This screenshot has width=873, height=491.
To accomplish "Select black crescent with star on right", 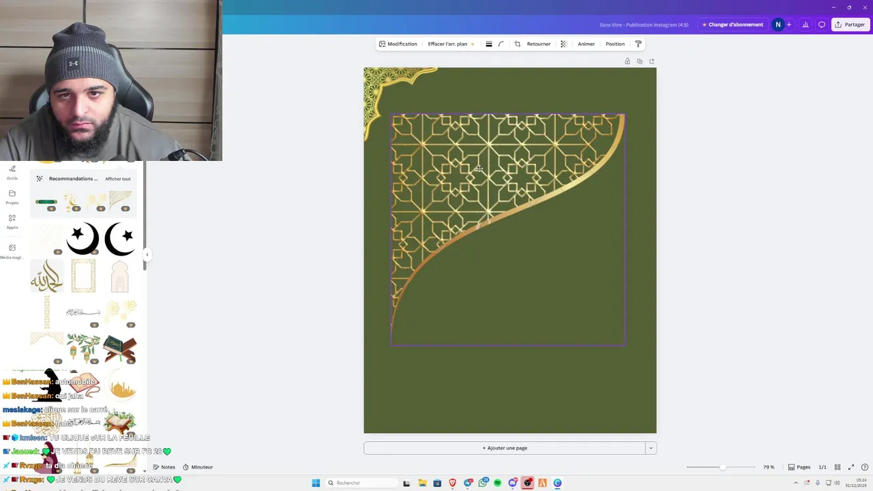I will tap(119, 238).
